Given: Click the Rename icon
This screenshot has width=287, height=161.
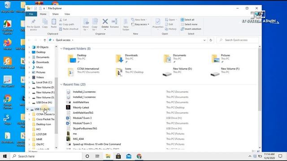Looking at the screenshot, I should coord(114,21).
